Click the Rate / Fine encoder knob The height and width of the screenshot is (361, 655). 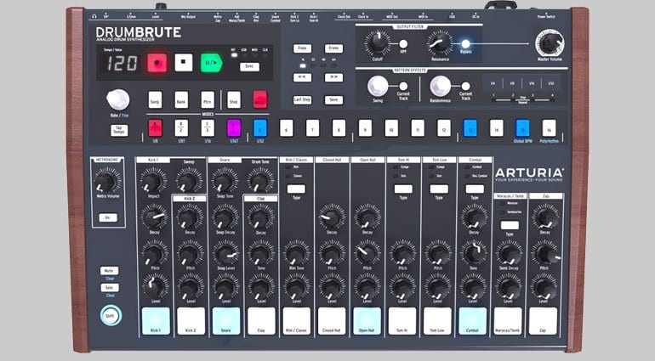[117, 99]
